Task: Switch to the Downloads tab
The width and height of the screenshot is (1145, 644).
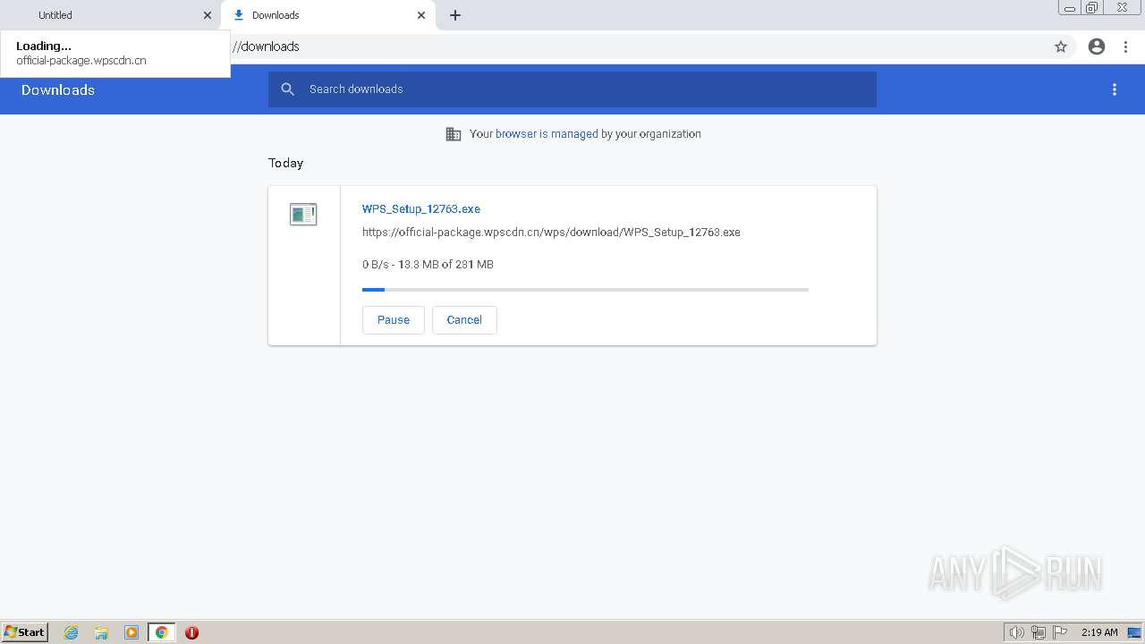Action: point(328,15)
